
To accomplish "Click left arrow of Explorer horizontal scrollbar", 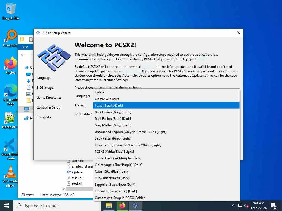I will (x=64, y=189).
